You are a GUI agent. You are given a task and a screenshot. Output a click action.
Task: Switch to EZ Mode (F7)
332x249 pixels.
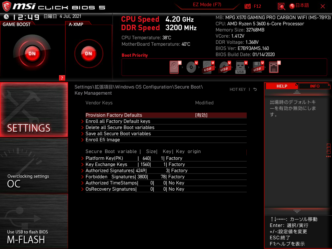[207, 5]
